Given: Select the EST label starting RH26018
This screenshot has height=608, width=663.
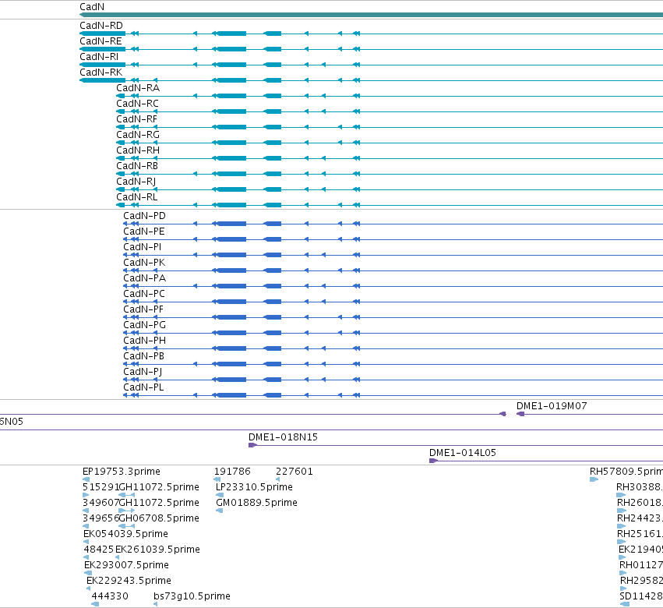Looking at the screenshot, I should point(640,503).
